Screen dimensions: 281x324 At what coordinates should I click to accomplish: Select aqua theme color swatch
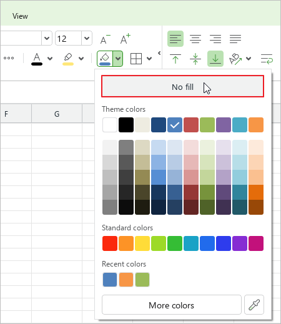click(x=240, y=125)
